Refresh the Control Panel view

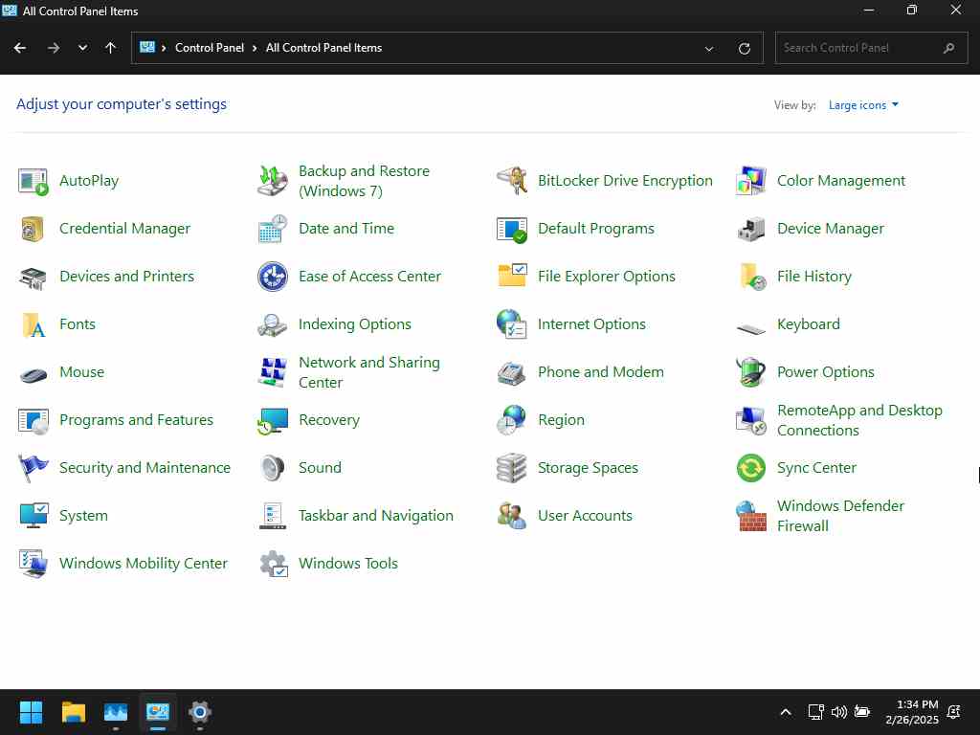click(x=744, y=49)
